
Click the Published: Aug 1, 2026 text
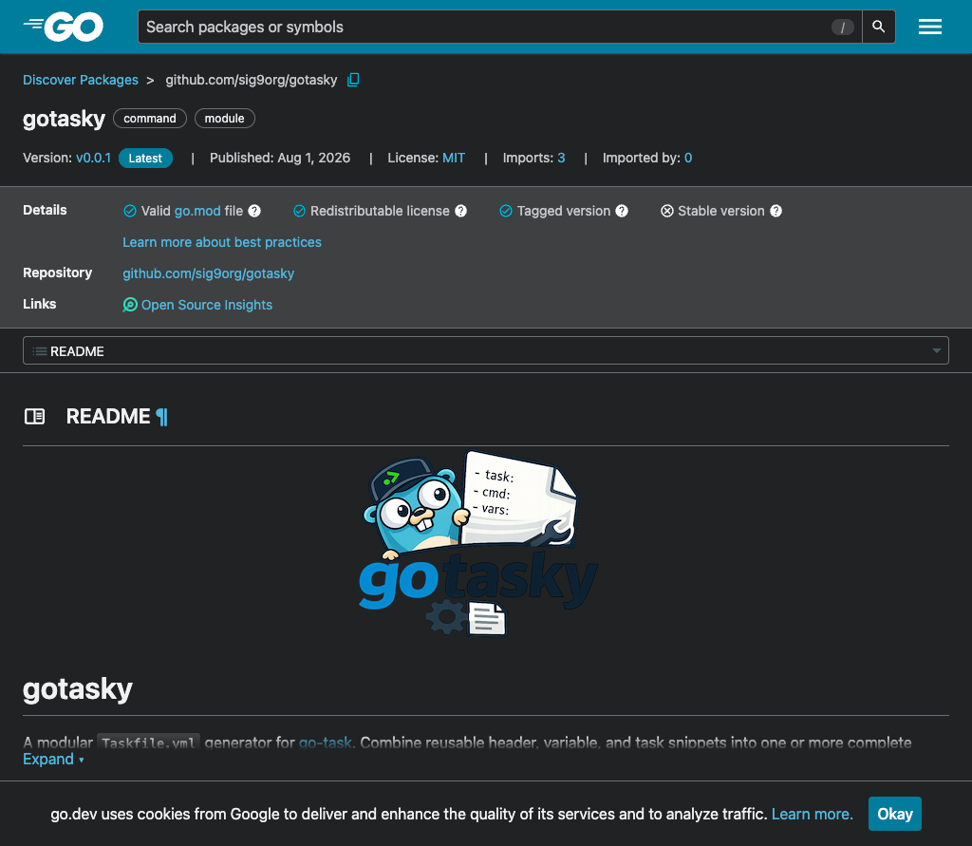click(x=280, y=158)
